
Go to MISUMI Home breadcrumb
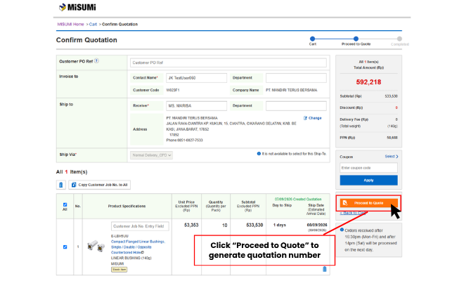click(70, 25)
